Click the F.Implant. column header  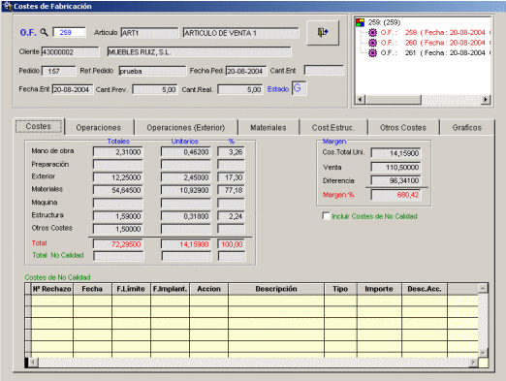pos(170,289)
